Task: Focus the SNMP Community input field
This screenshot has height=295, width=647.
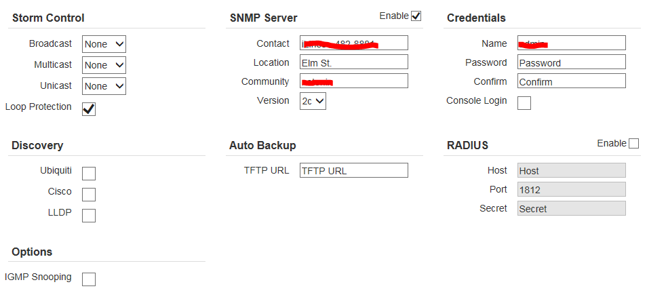Action: (353, 81)
